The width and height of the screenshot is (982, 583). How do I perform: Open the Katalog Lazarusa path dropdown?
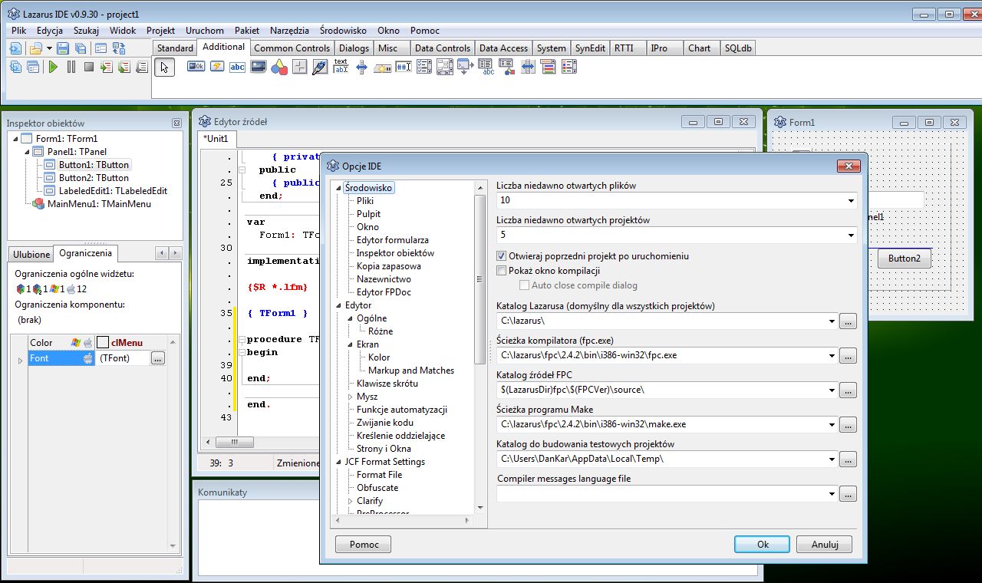(831, 321)
